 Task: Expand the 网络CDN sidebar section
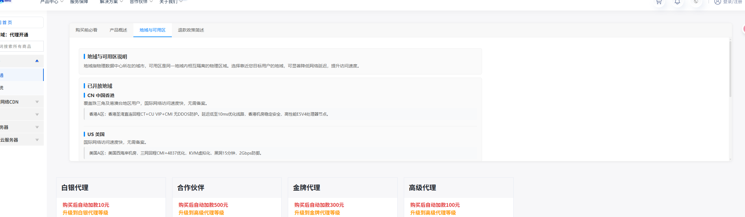[x=37, y=102]
